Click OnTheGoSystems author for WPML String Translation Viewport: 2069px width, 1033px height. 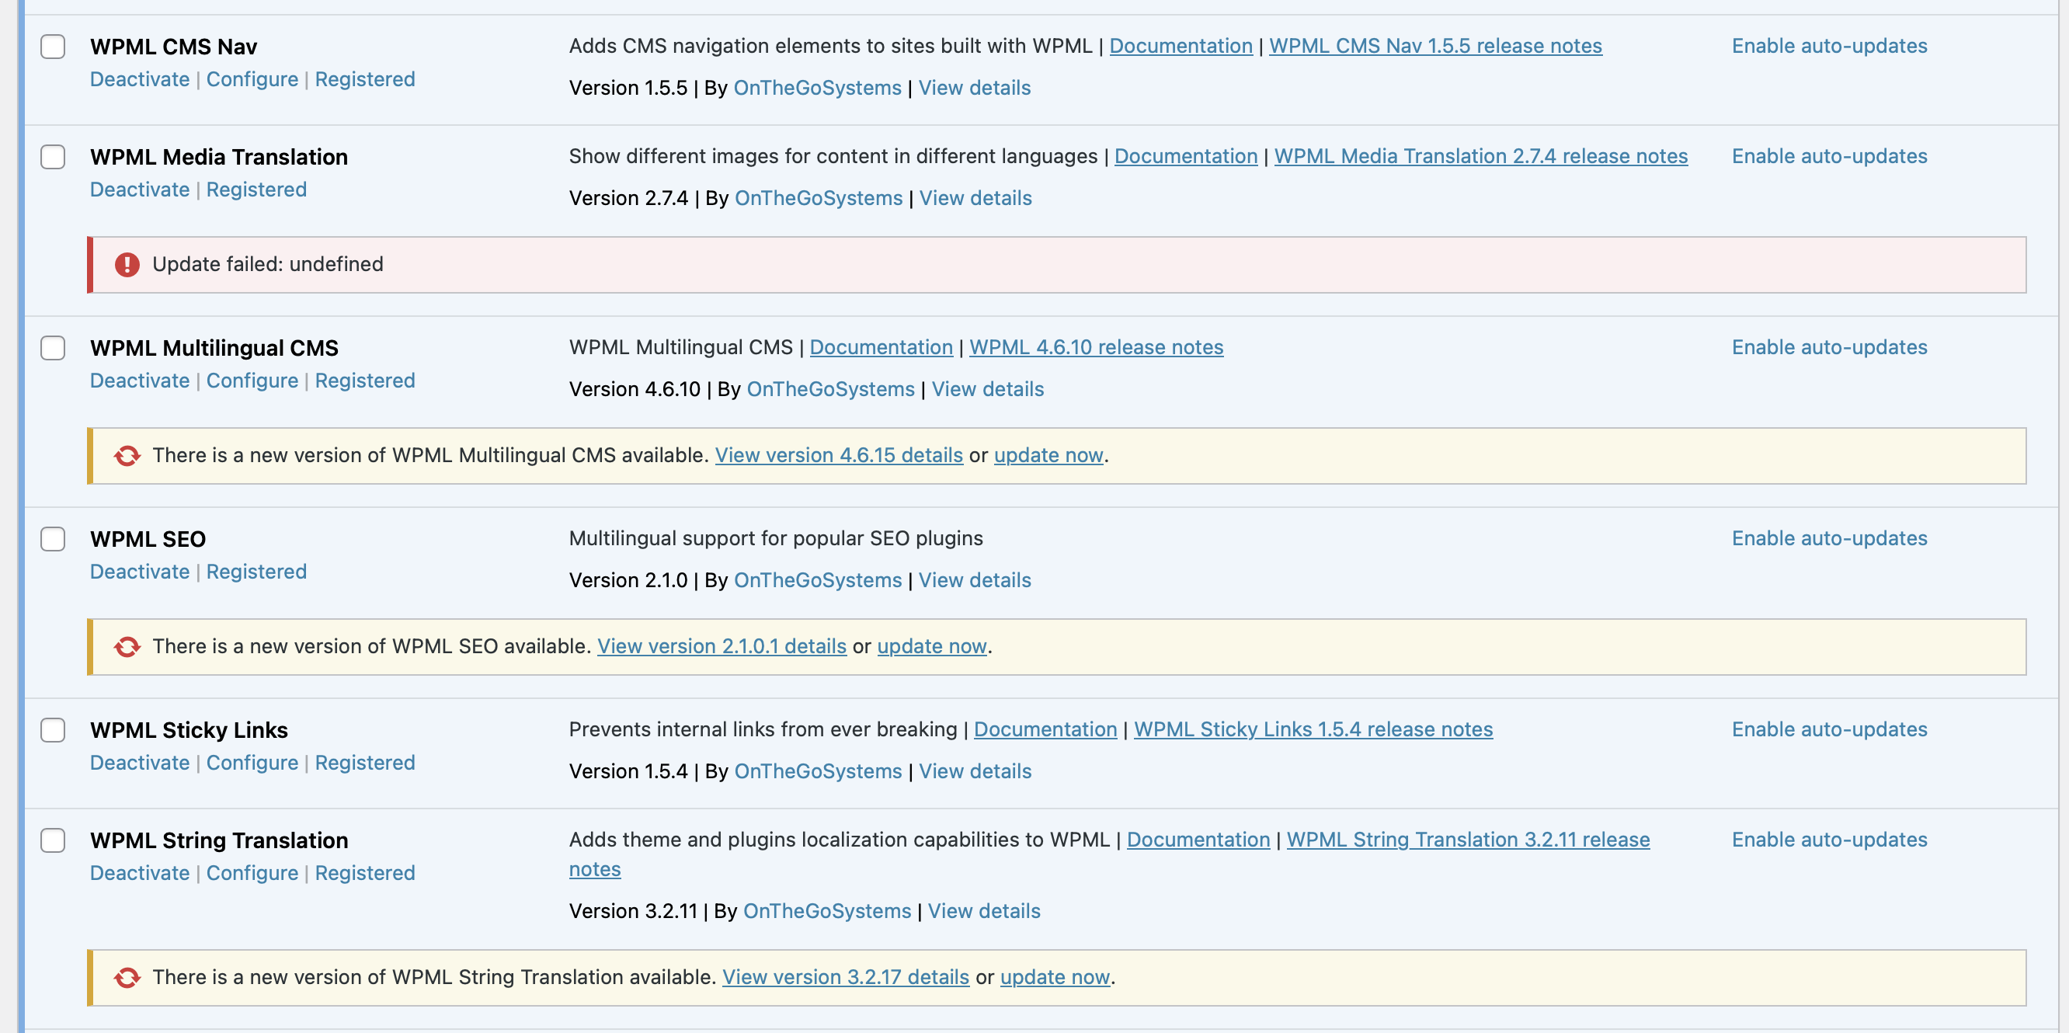pos(827,911)
